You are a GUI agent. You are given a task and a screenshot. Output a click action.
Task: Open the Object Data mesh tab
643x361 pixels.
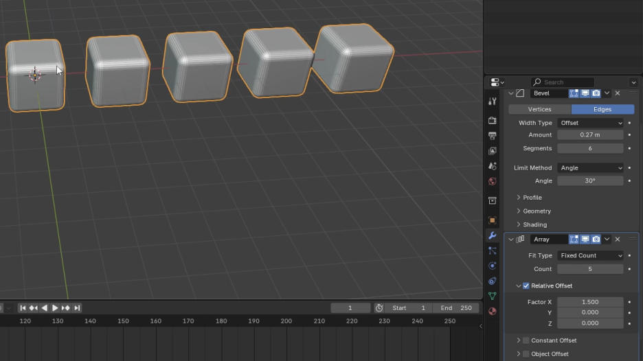point(493,296)
